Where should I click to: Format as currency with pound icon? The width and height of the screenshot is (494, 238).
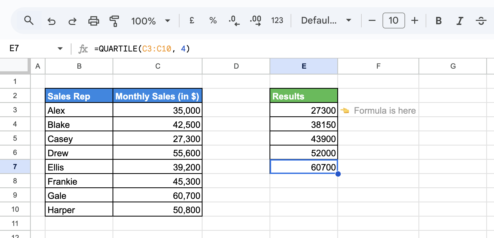(192, 20)
